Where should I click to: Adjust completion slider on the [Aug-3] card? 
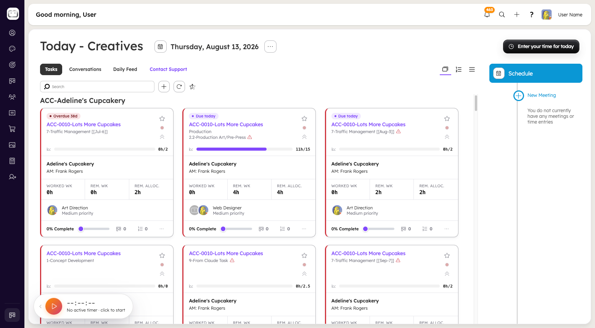(x=379, y=229)
